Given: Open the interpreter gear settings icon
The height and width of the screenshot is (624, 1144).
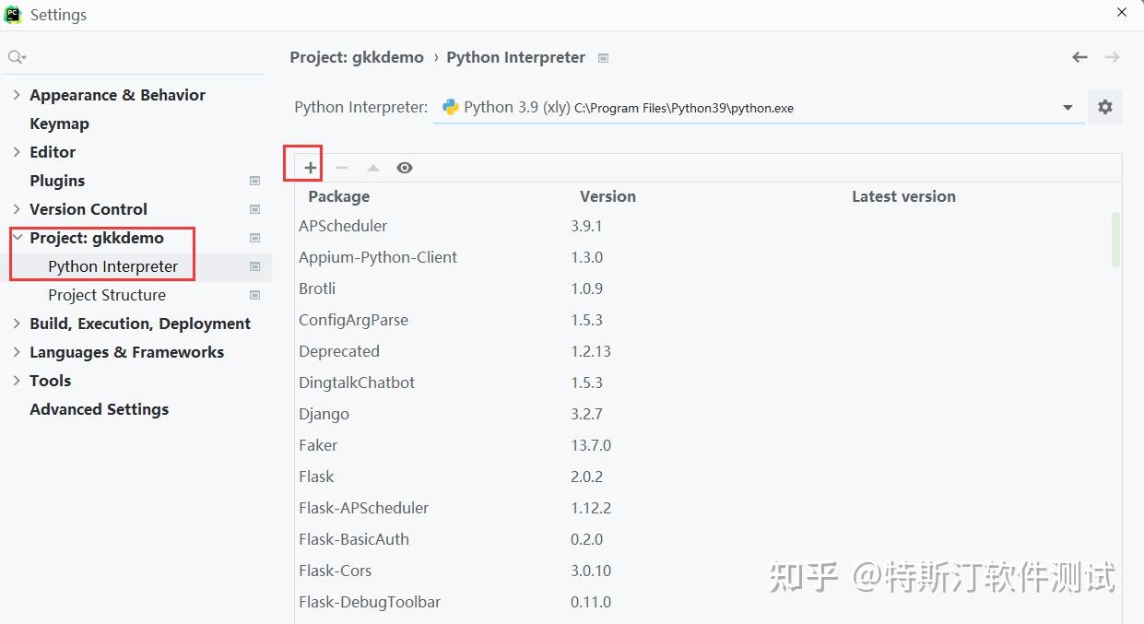Looking at the screenshot, I should [1104, 107].
